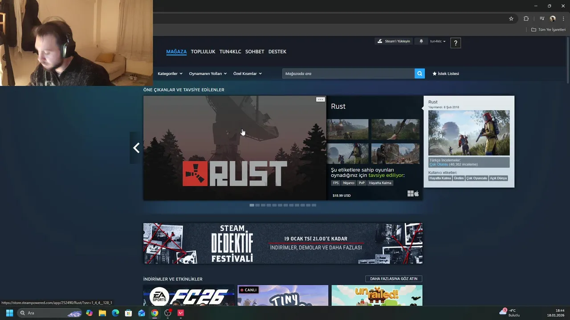Click the large Rust featured banner image
This screenshot has width=570, height=320.
point(235,148)
